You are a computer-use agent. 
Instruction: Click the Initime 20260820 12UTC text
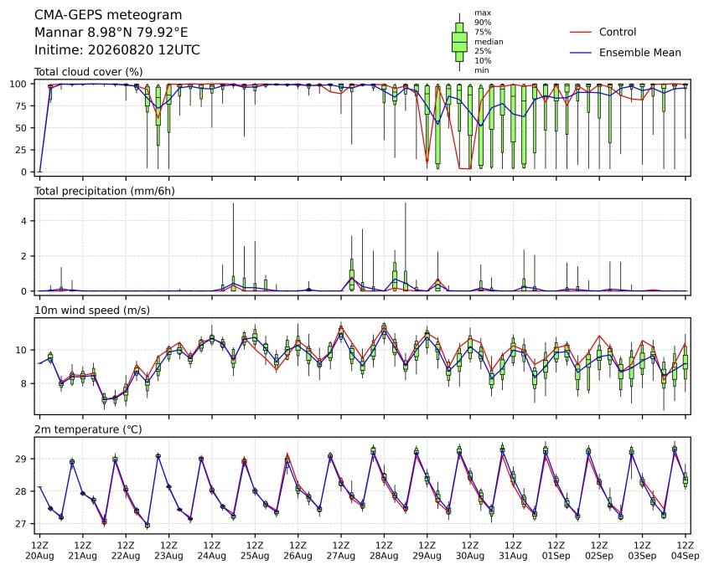pyautogui.click(x=117, y=49)
